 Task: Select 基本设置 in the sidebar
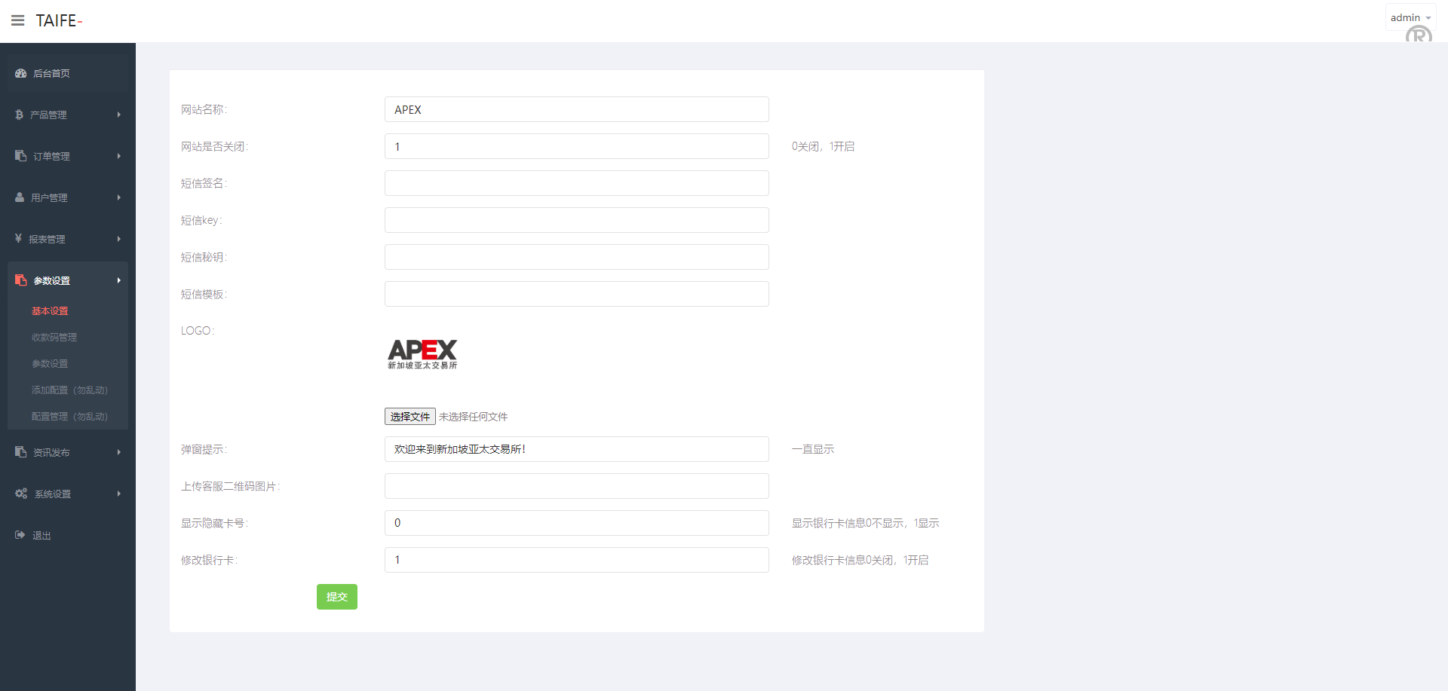[x=50, y=310]
